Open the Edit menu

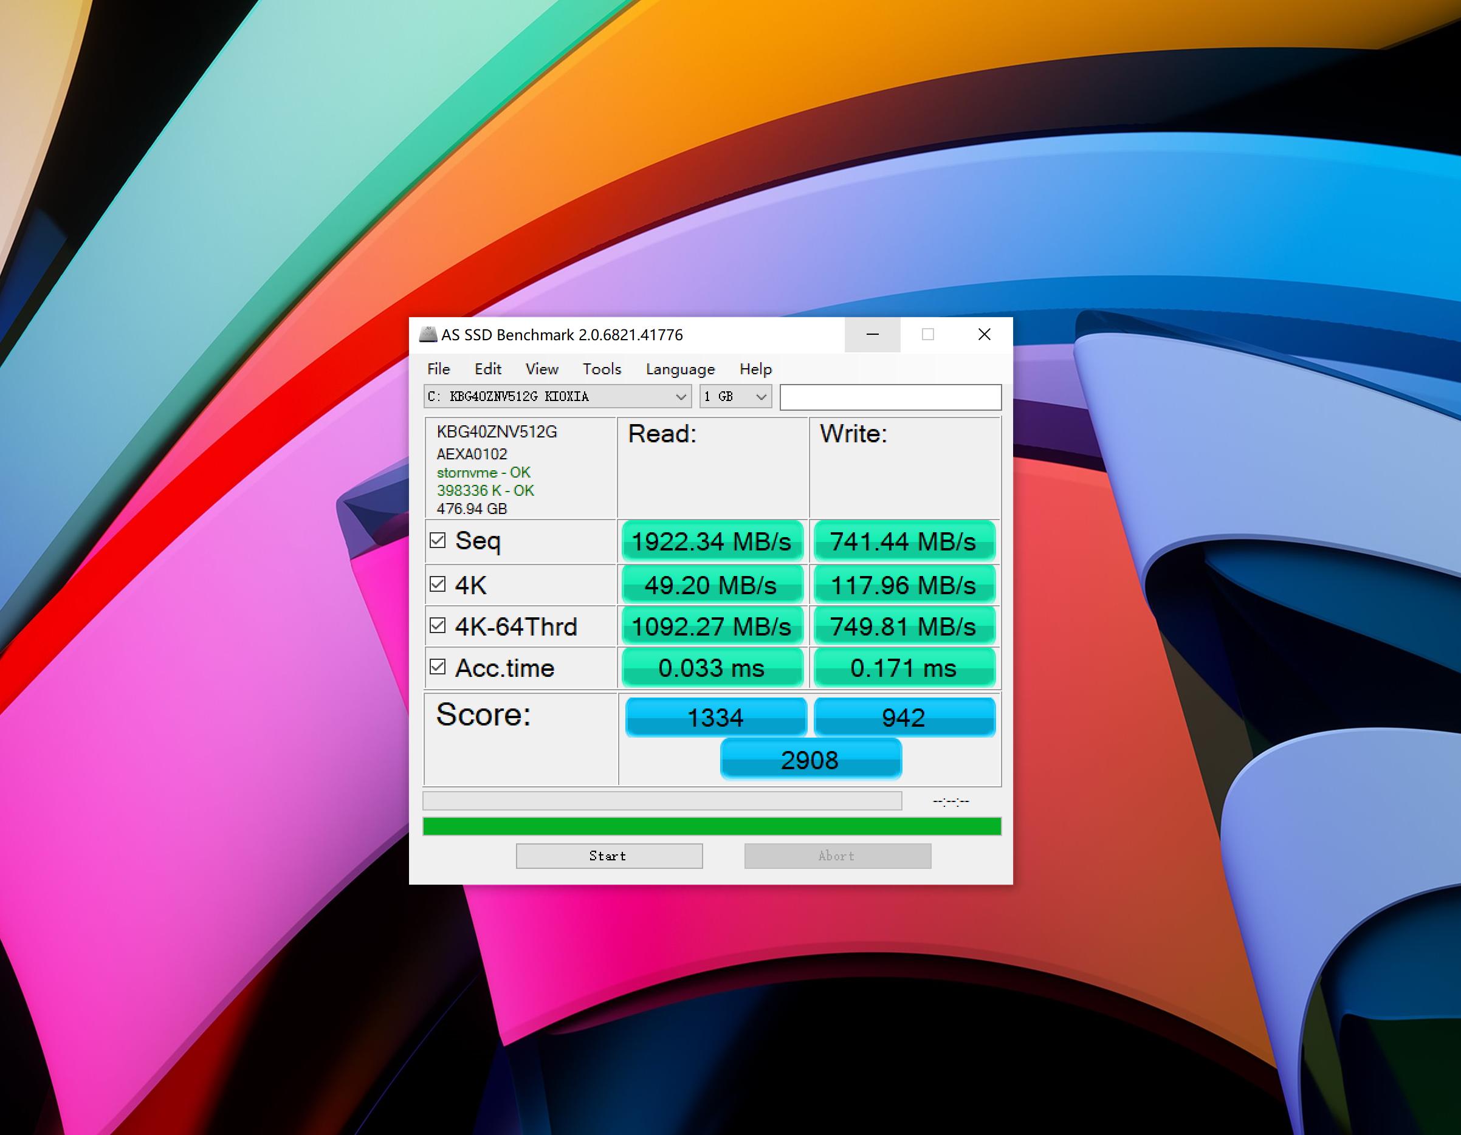(487, 369)
